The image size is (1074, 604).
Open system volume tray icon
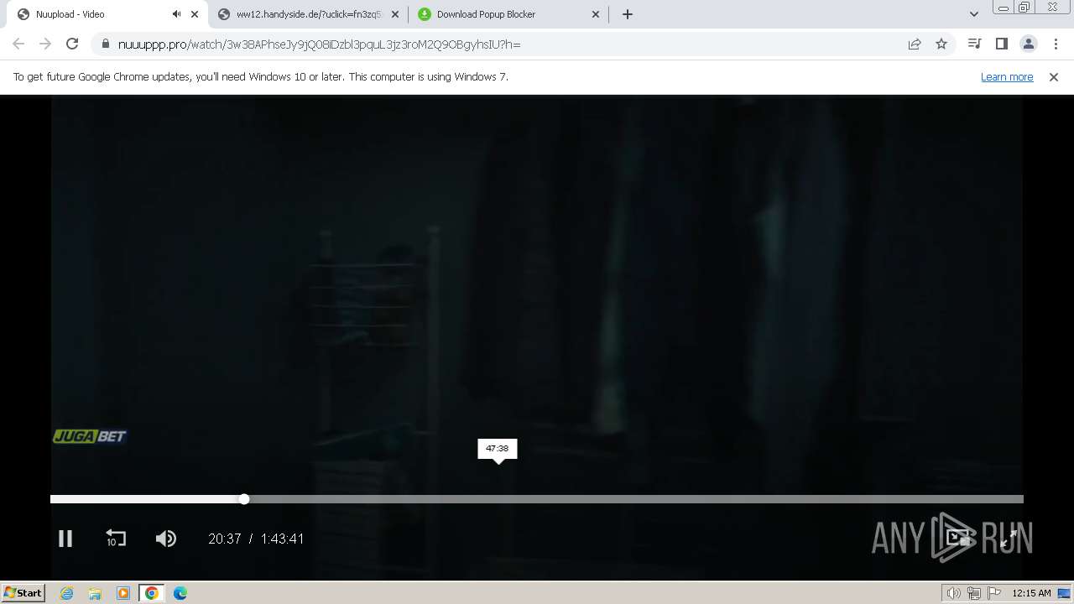coord(953,593)
